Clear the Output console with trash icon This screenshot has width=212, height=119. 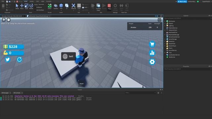tap(158, 93)
